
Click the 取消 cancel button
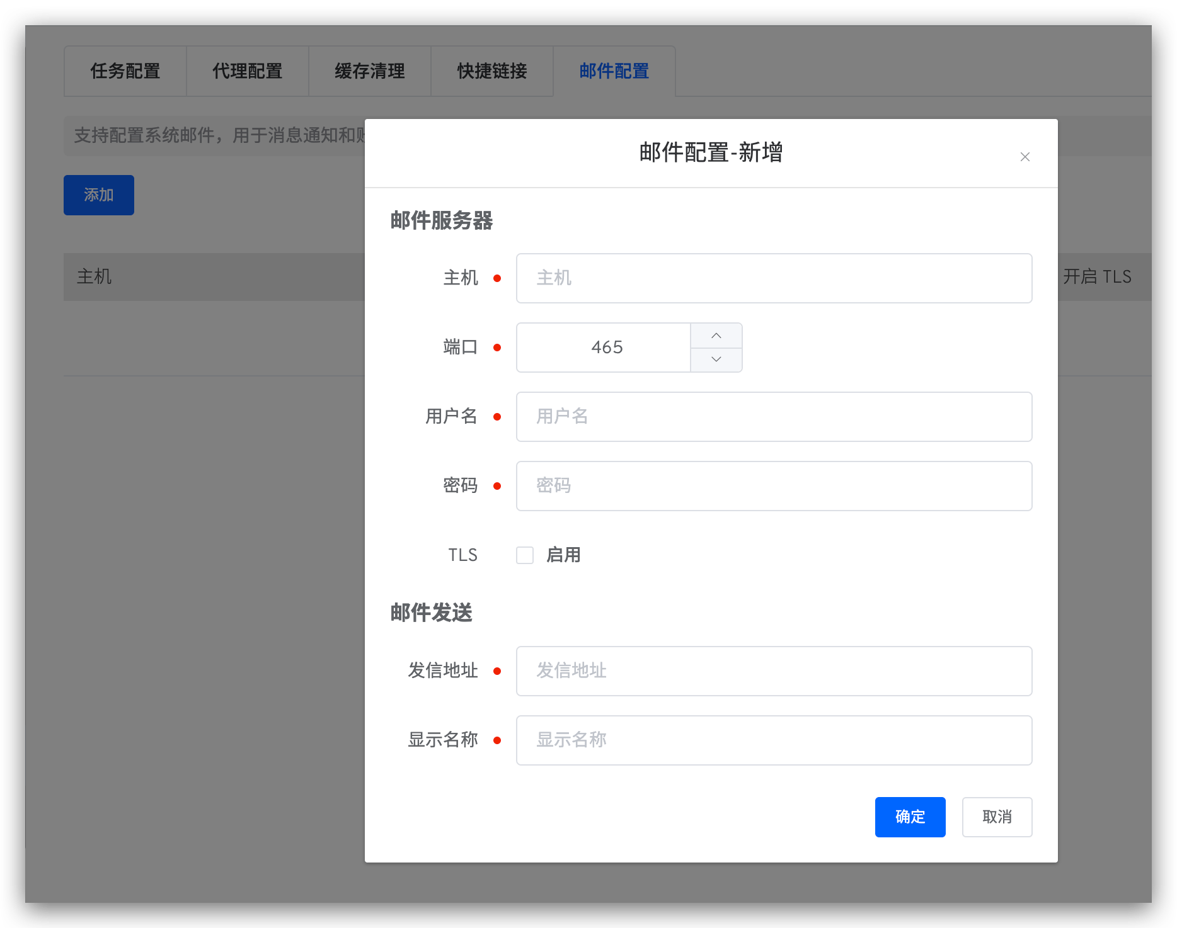(x=997, y=817)
